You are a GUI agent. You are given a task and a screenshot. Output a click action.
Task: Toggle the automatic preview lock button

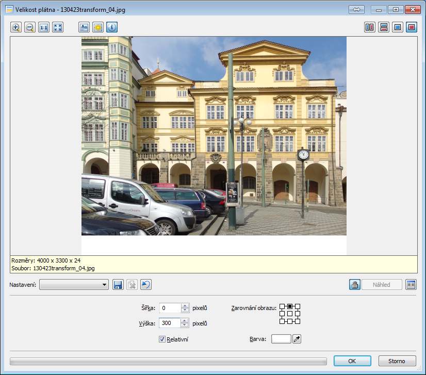point(355,285)
